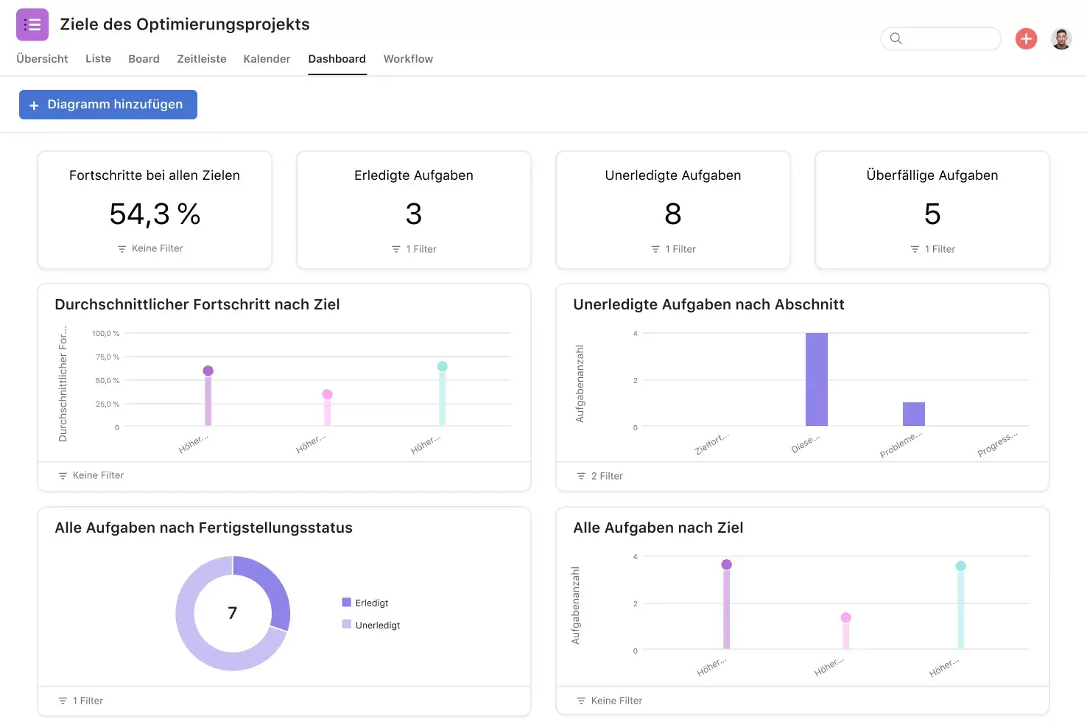This screenshot has width=1087, height=725.
Task: Click the tallest bar labeled Diese…
Action: coord(817,379)
